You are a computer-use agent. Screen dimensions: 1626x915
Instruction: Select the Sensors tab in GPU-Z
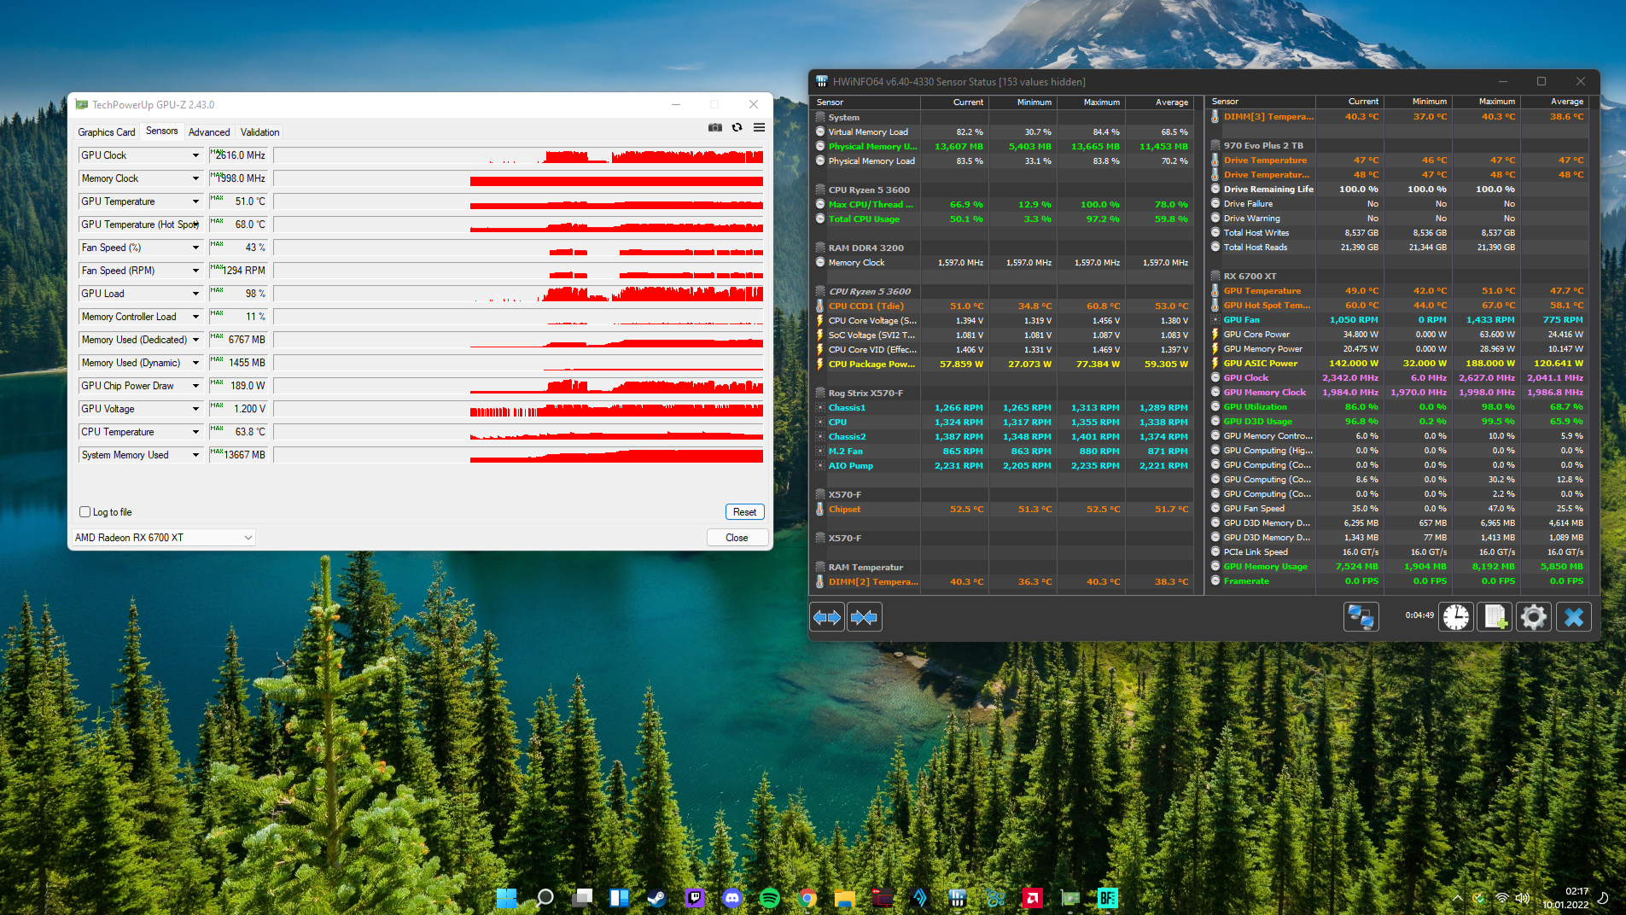(162, 131)
